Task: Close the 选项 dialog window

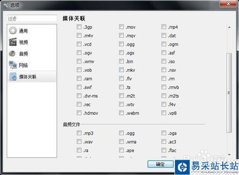Action: coord(228,4)
